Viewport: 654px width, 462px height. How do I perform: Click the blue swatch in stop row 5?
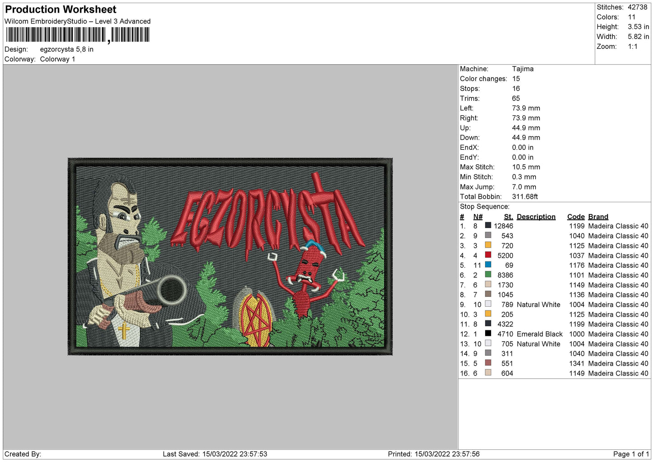[488, 265]
